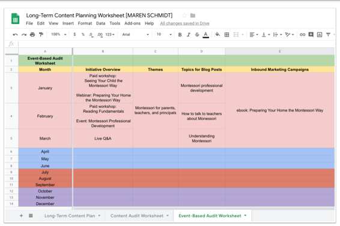Viewport: 340px width, 226px height.
Task: Open the zoom 100% dropdown
Action: [x=58, y=34]
